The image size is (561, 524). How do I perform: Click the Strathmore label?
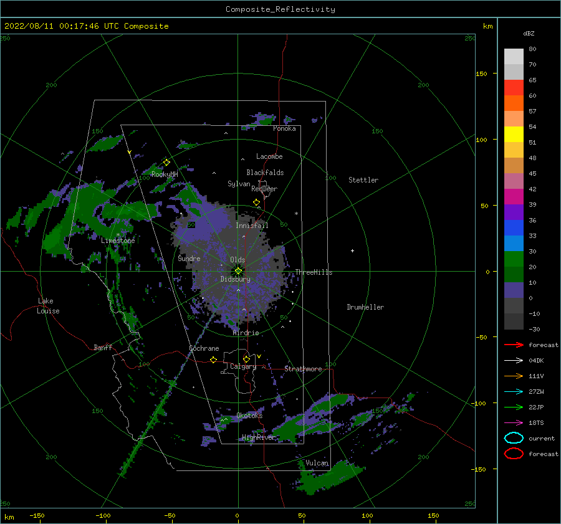tap(303, 368)
